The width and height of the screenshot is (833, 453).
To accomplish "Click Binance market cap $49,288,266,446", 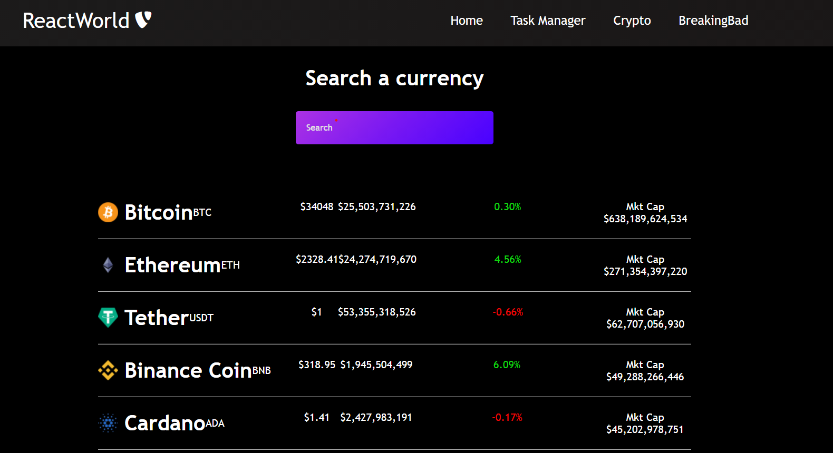I will pos(645,377).
